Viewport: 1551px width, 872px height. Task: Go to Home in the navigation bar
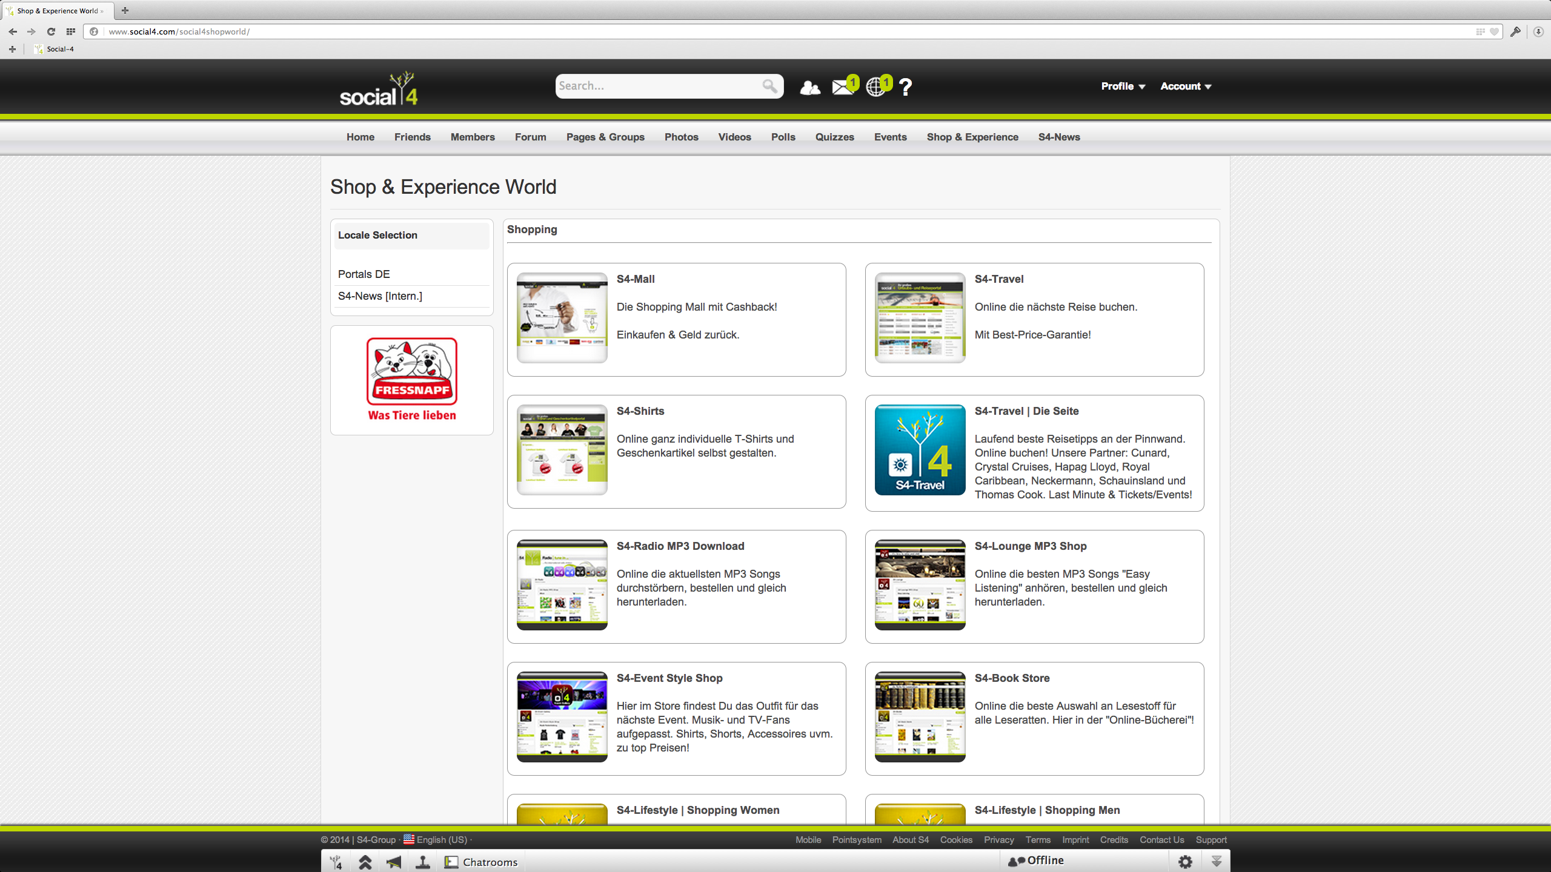[x=360, y=137]
